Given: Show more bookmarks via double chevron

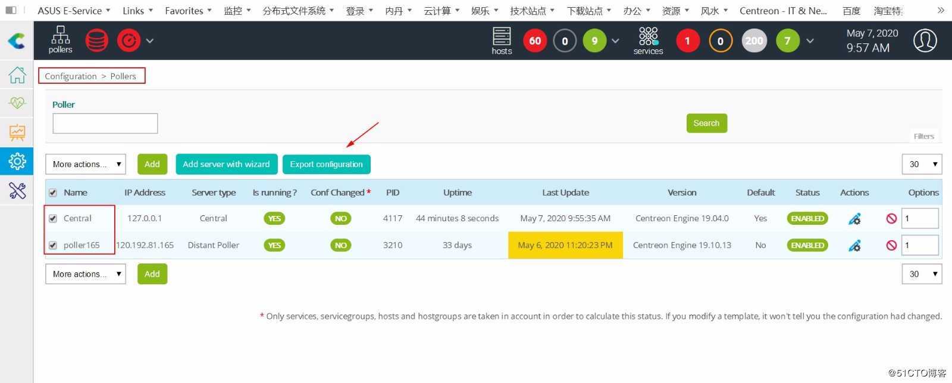Looking at the screenshot, I should pos(941,10).
